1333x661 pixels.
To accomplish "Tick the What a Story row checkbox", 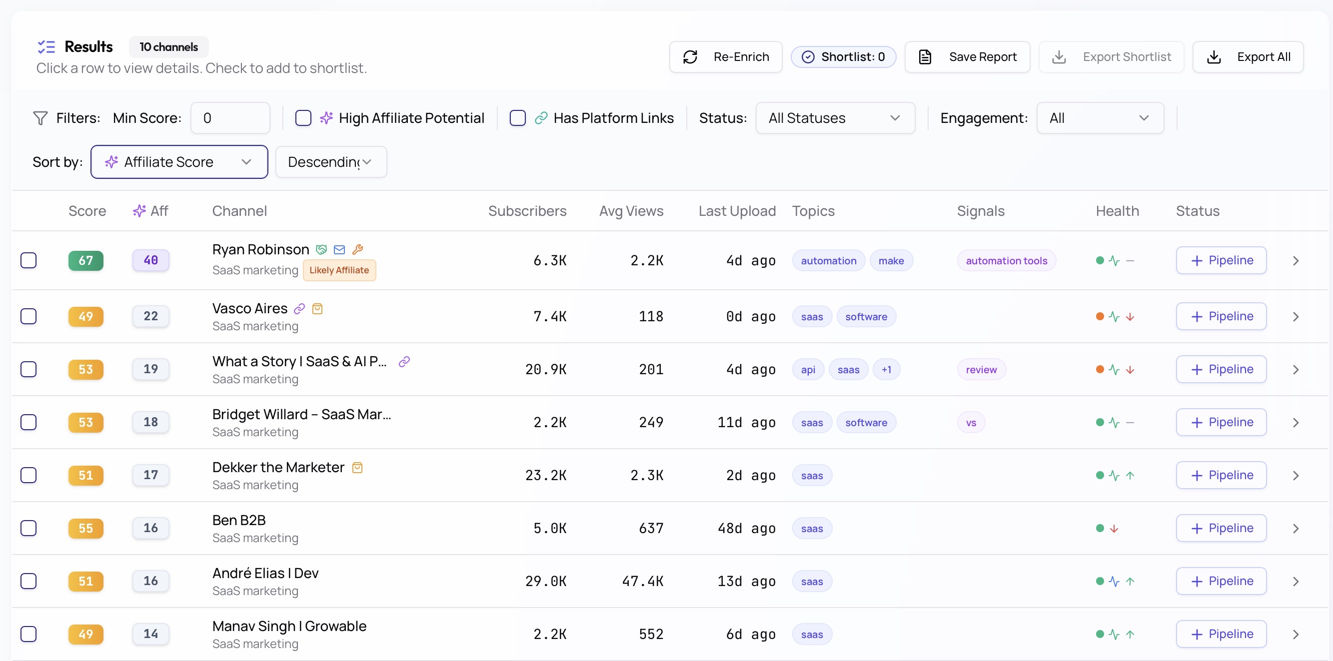I will (28, 369).
